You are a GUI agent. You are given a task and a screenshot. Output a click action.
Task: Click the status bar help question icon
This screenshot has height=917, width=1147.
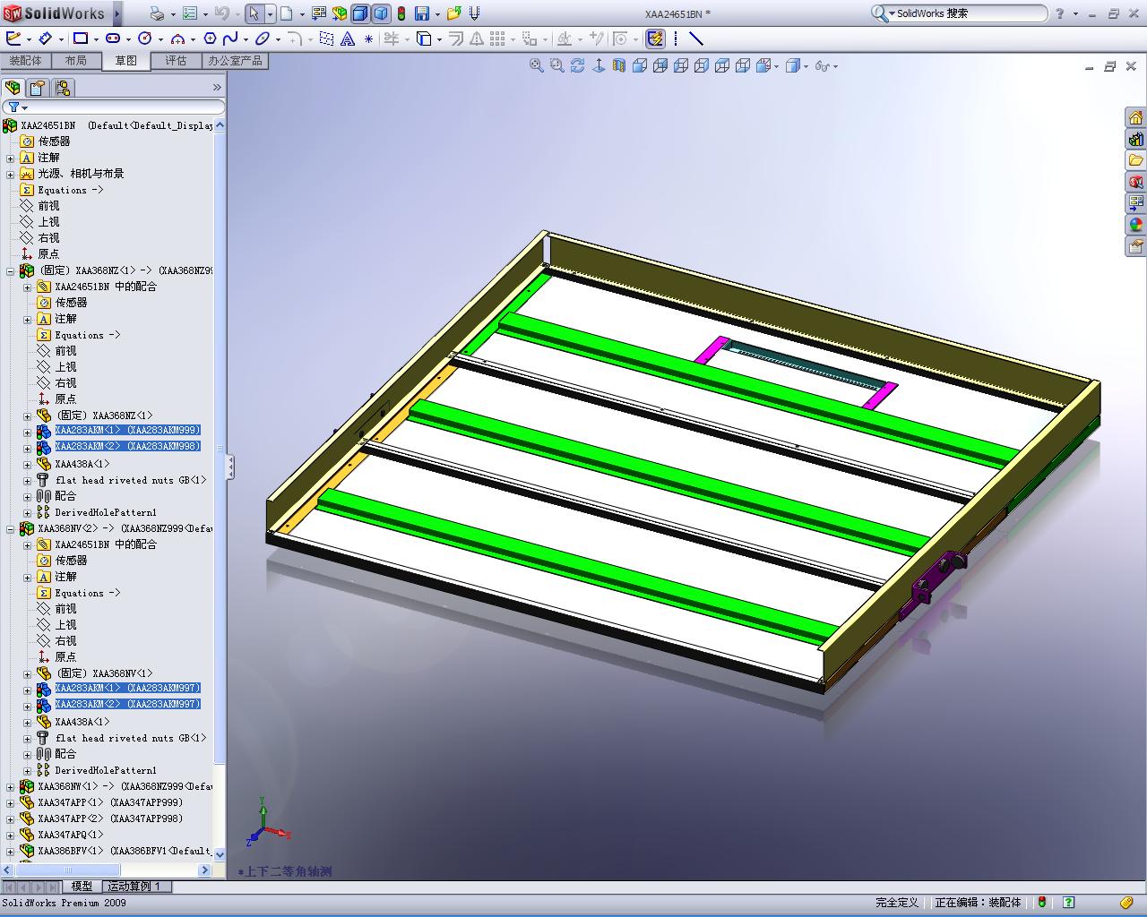1069,903
